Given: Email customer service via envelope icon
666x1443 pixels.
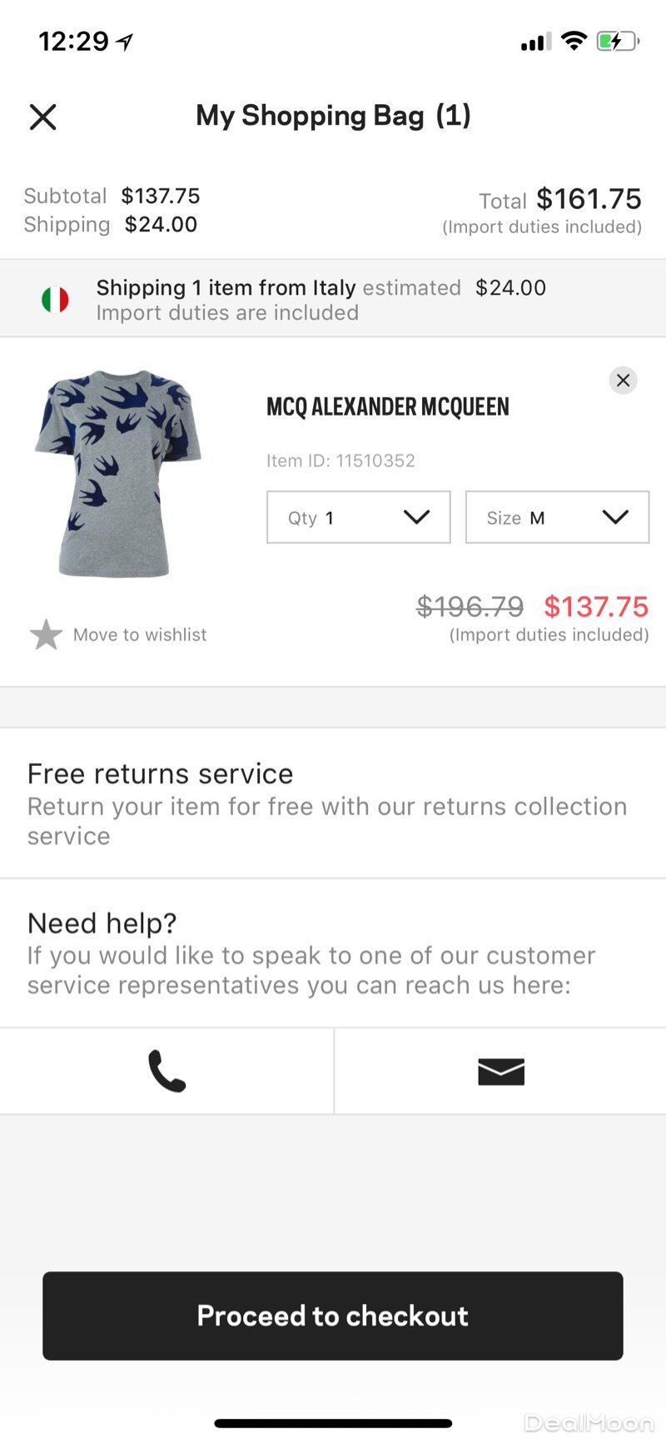Looking at the screenshot, I should (501, 1071).
